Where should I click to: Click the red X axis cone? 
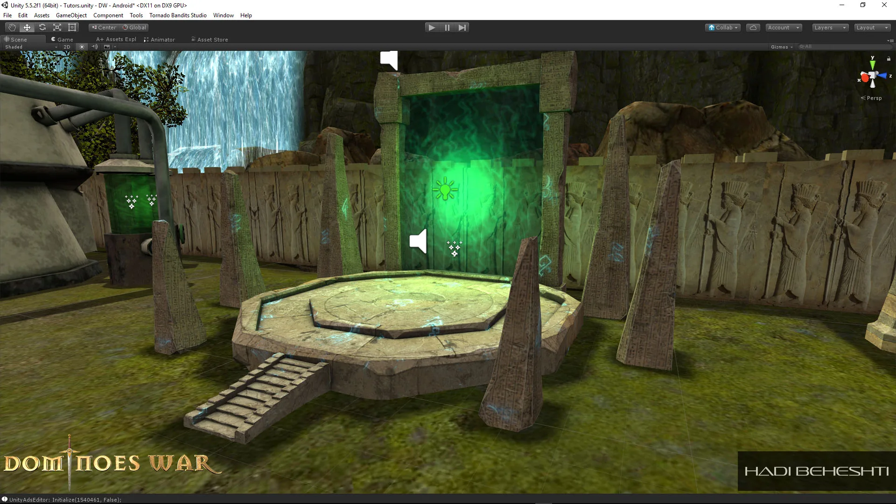coord(864,77)
